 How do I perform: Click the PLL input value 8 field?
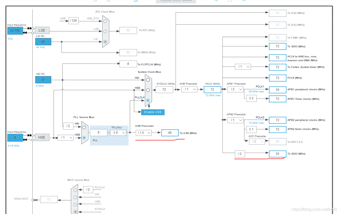point(99,133)
